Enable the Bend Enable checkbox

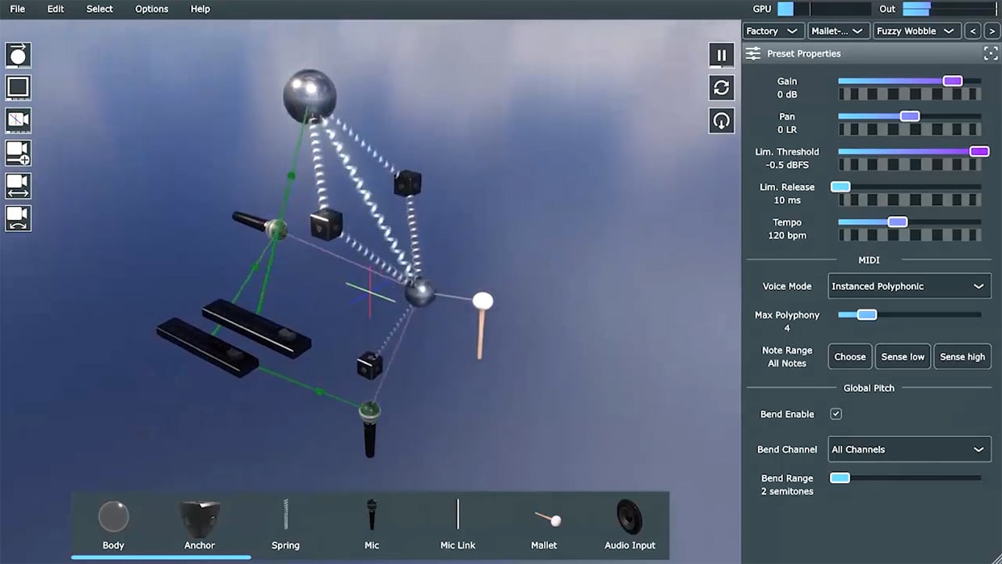836,414
